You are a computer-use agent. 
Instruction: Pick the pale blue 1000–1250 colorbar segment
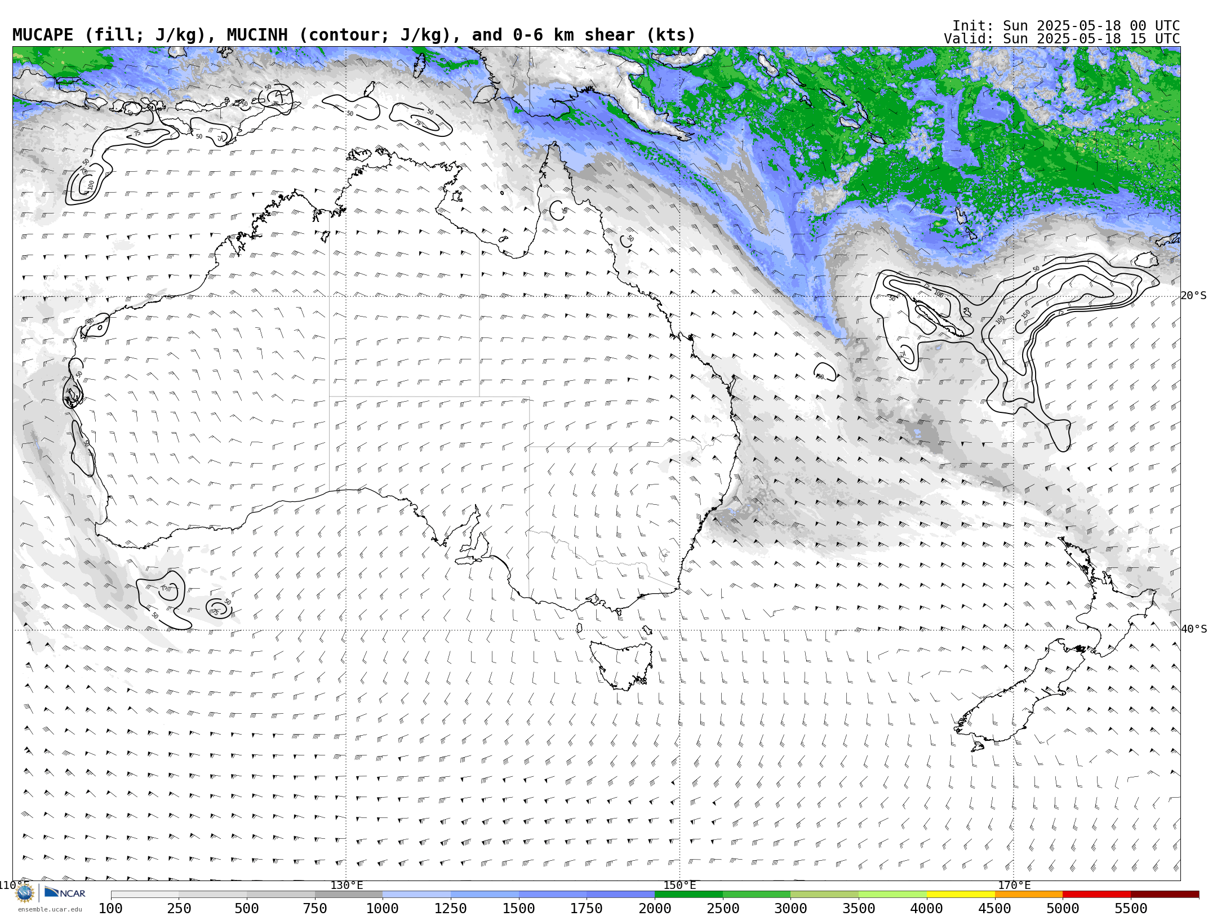tap(417, 894)
